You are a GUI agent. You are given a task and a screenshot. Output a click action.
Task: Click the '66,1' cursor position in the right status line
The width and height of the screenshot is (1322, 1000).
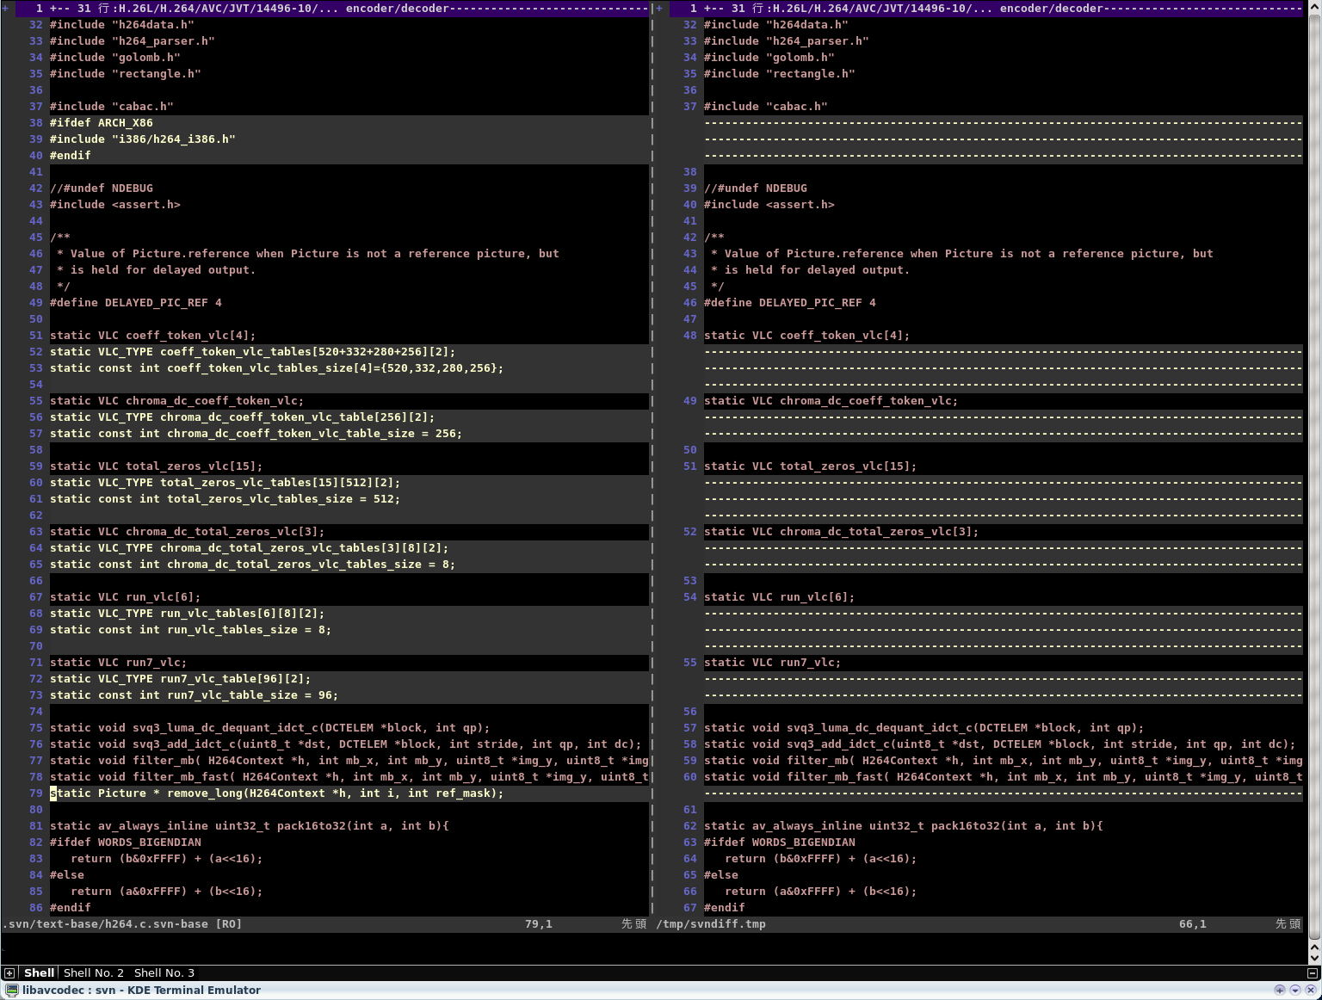(1193, 924)
